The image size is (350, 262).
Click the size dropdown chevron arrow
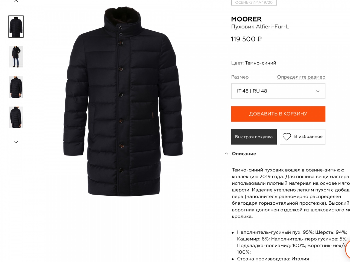[317, 91]
